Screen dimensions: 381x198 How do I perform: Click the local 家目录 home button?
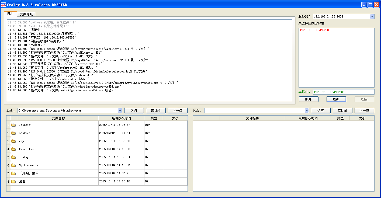[156, 110]
